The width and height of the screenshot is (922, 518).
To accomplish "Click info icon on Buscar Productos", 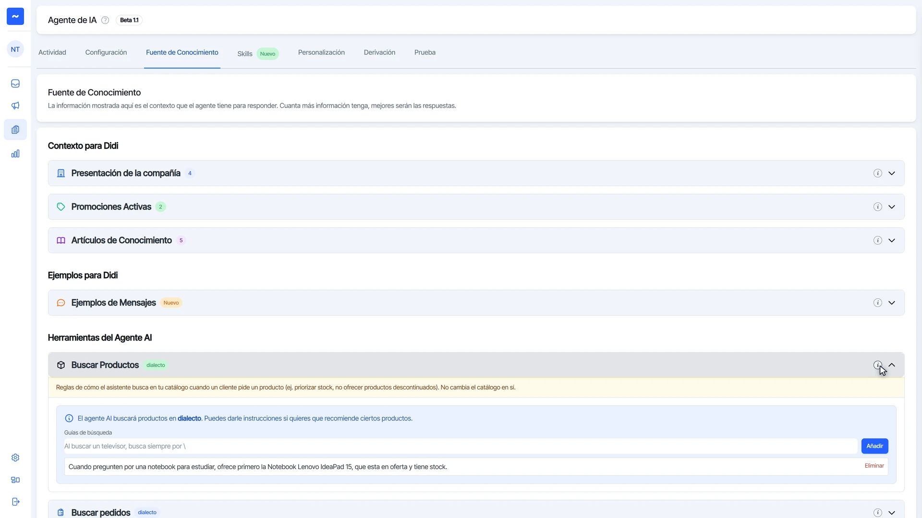I will [x=877, y=365].
